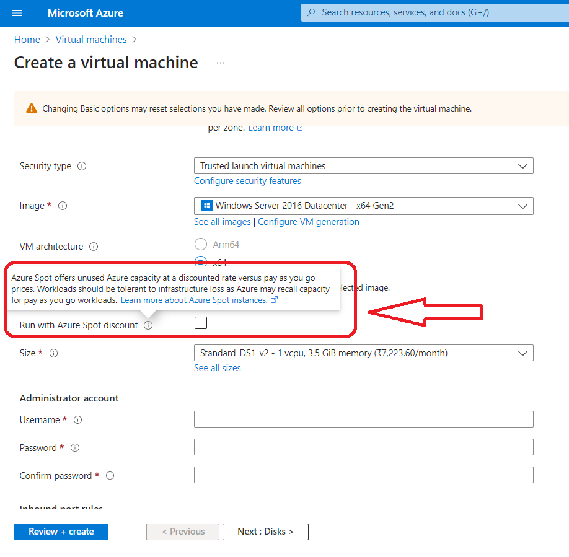Image resolution: width=569 pixels, height=557 pixels.
Task: Click the Azure Spot discount info icon
Action: [148, 325]
